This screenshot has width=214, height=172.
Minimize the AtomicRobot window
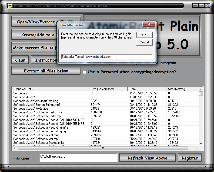coord(195,5)
